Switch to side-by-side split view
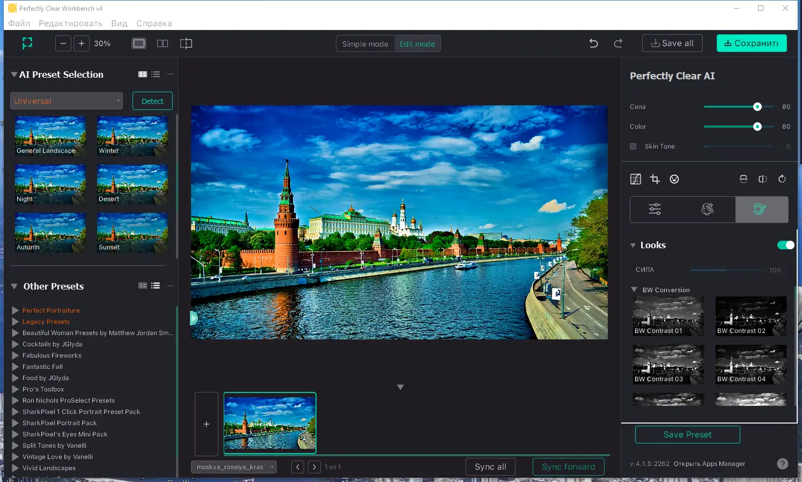 click(x=163, y=43)
